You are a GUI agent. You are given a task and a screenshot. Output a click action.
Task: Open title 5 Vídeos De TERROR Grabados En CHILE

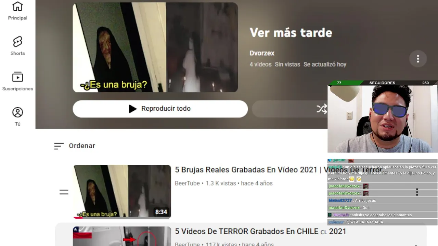click(261, 231)
